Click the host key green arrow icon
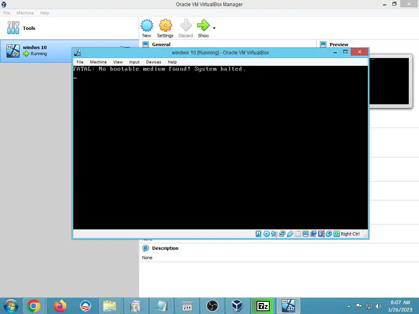The image size is (419, 314). (x=337, y=234)
